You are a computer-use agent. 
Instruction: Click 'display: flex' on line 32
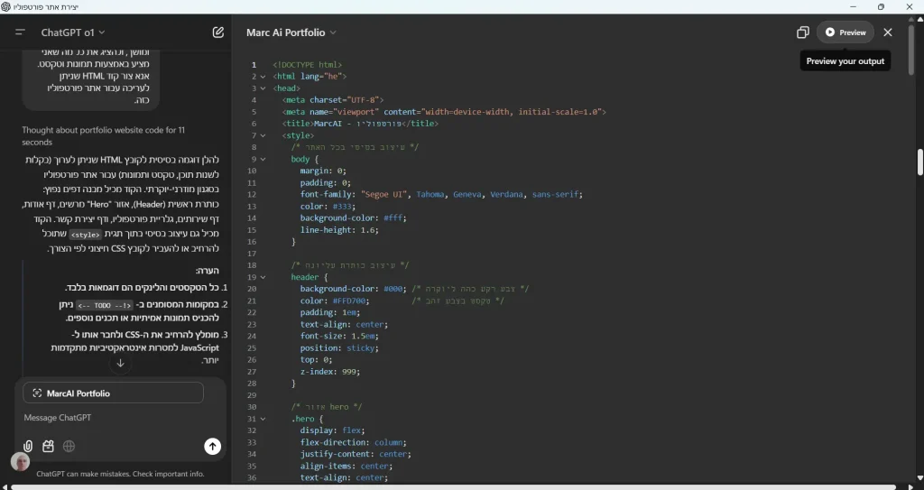click(332, 430)
